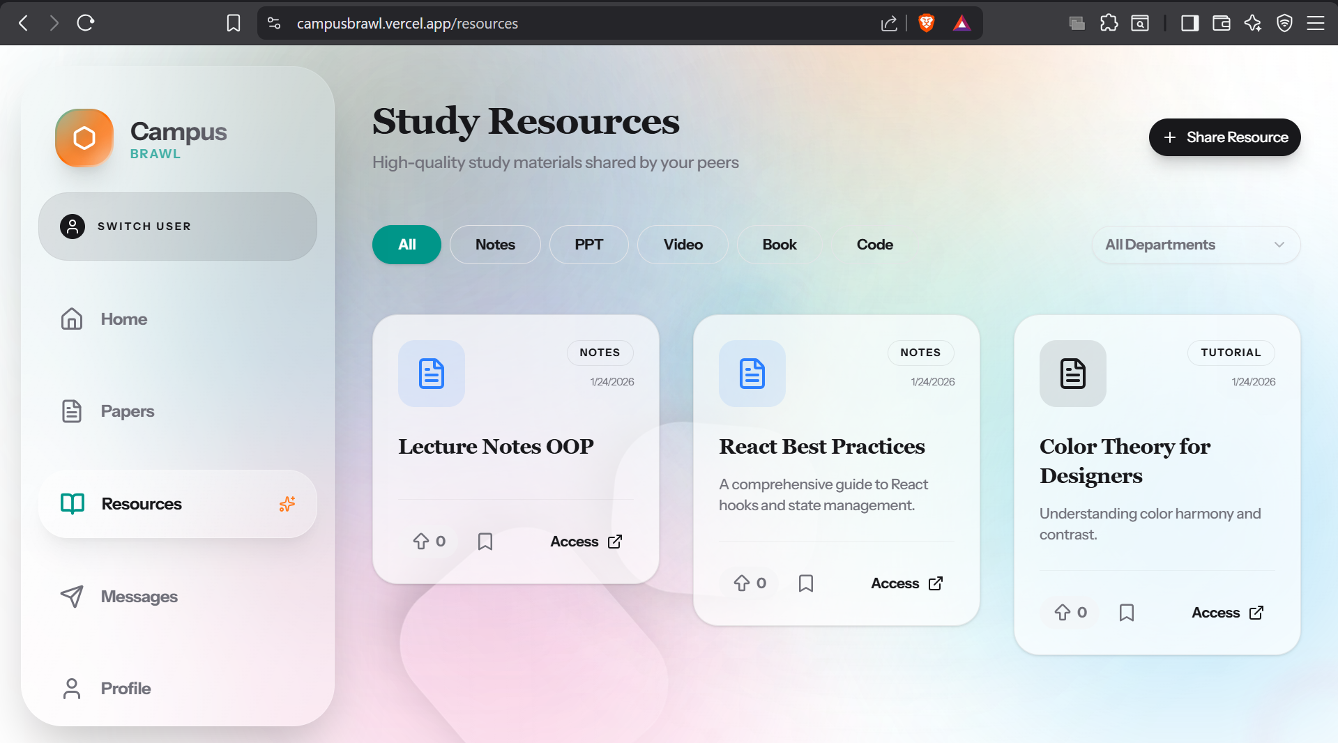Filter resources by Code
Viewport: 1338px width, 743px height.
(875, 245)
